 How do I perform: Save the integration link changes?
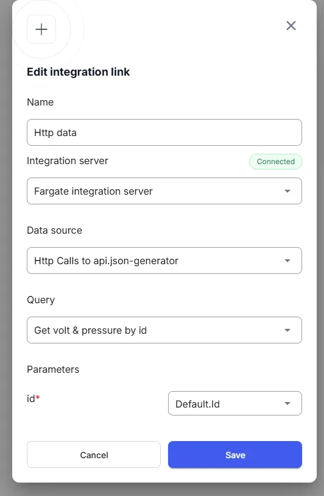point(235,455)
